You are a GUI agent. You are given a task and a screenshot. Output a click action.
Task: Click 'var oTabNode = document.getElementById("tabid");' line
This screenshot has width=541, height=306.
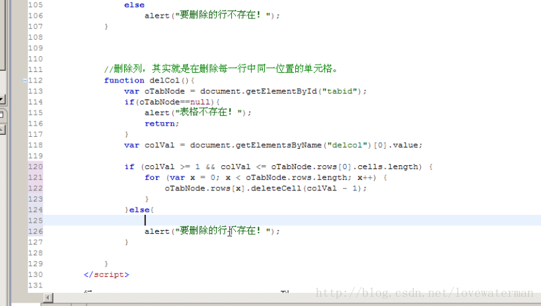245,91
